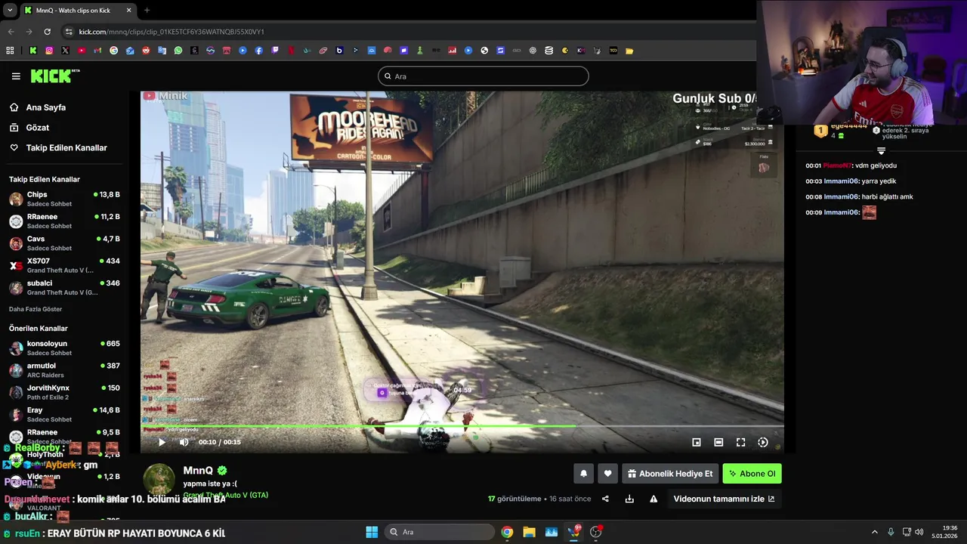
Task: Go back with browser back arrow
Action: [11, 32]
